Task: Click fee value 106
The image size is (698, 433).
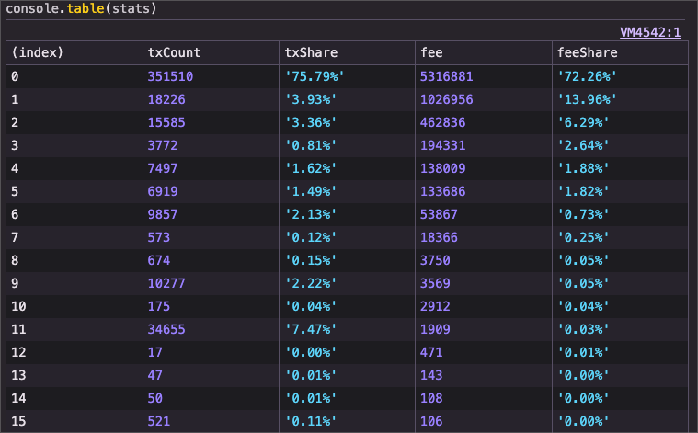Action: pos(431,421)
